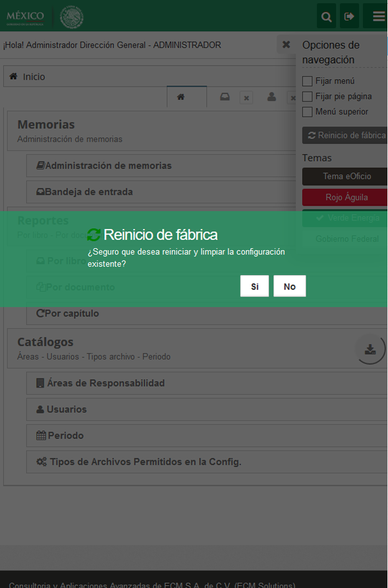Close the navigation options panel
This screenshot has width=388, height=588.
pos(286,45)
